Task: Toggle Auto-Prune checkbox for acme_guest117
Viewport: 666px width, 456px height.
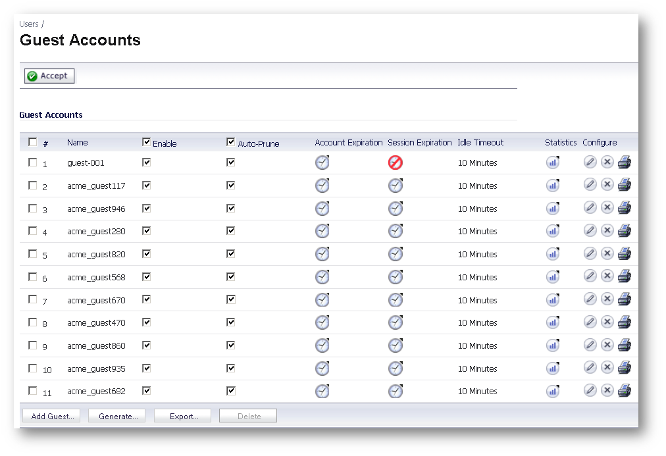Action: pos(231,185)
